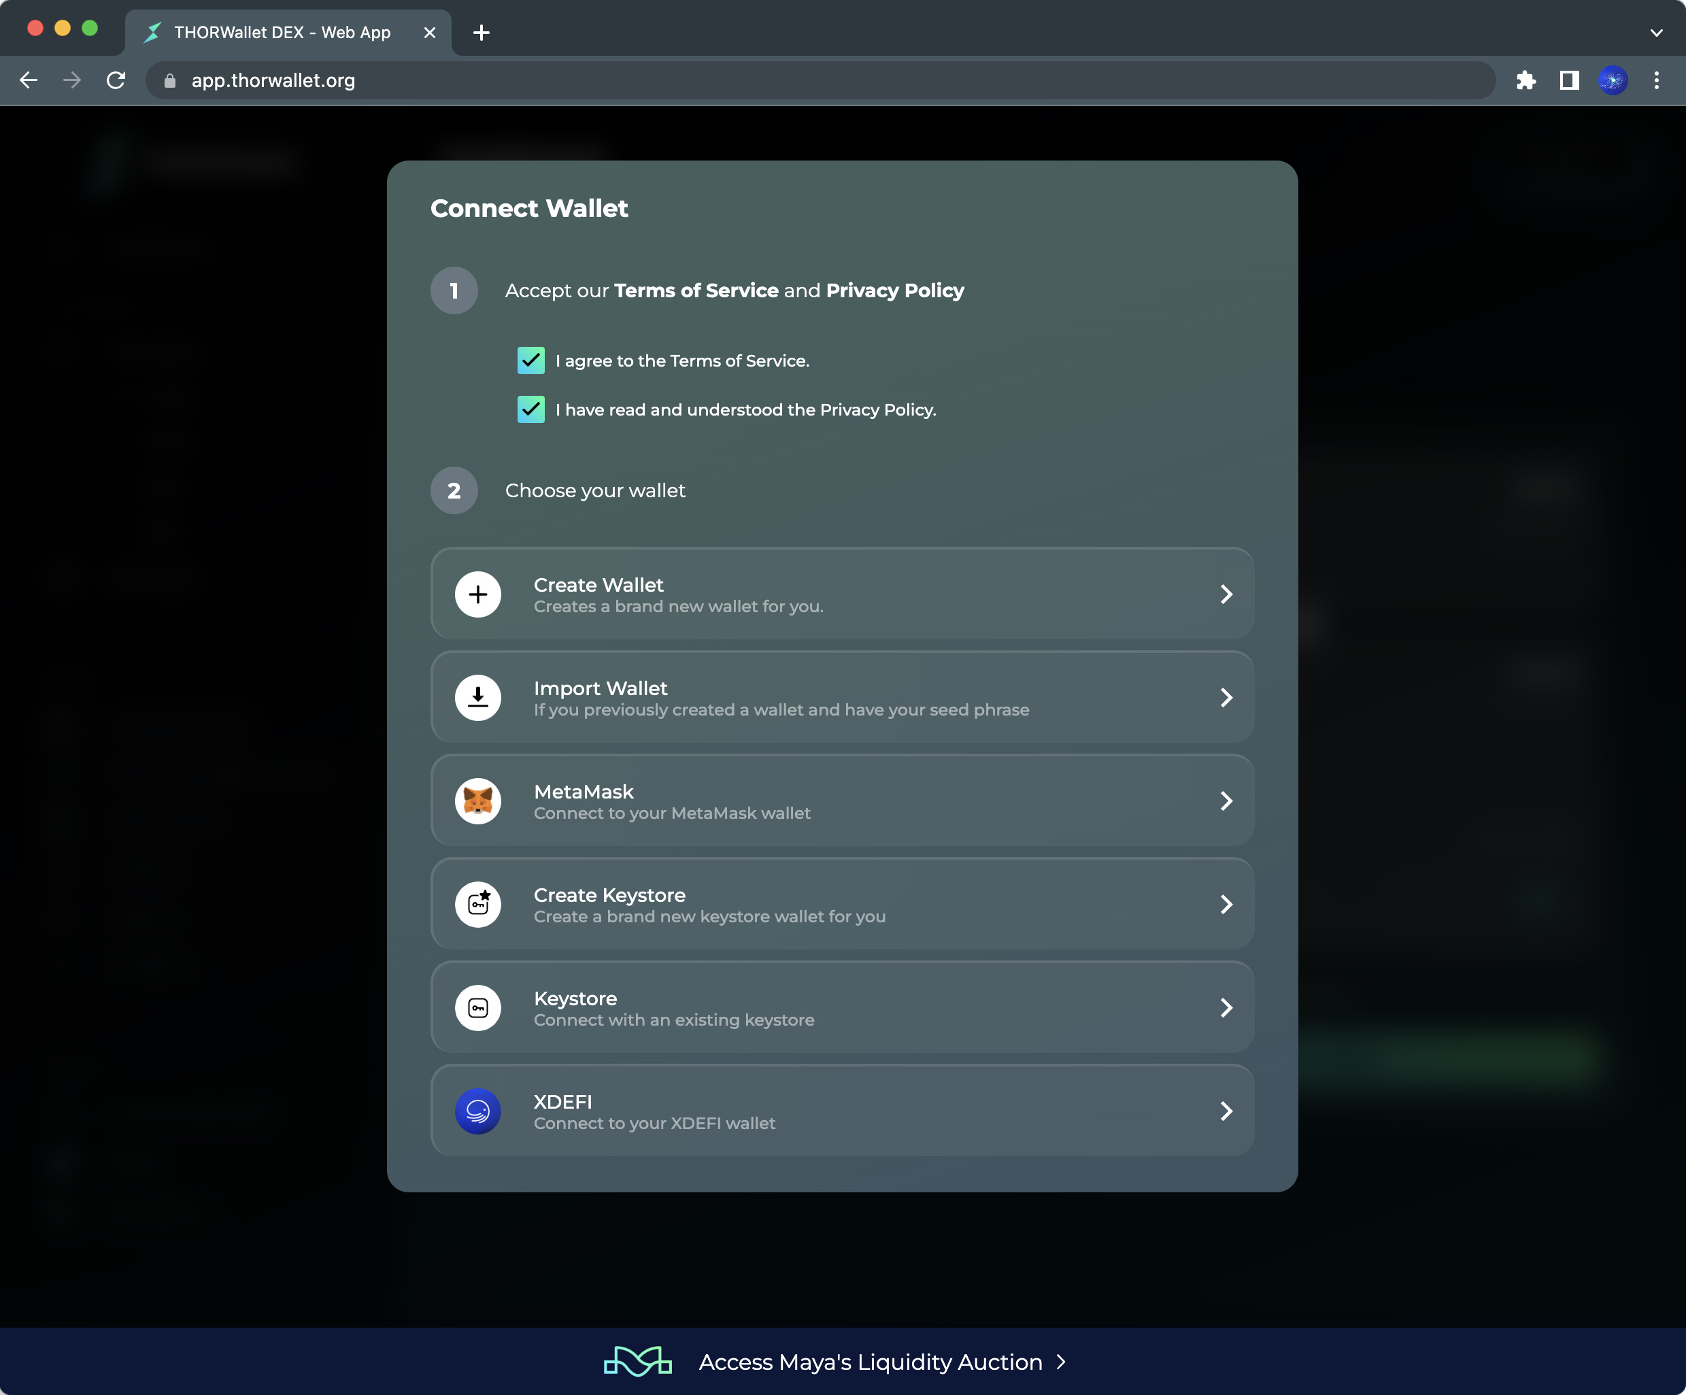Expand the tab search dropdown arrow
This screenshot has height=1395, width=1686.
[x=1656, y=33]
